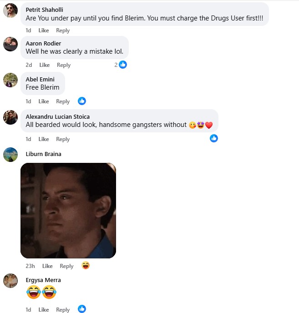
Task: Like Aaron Rodier's comment
Action: 44,65
